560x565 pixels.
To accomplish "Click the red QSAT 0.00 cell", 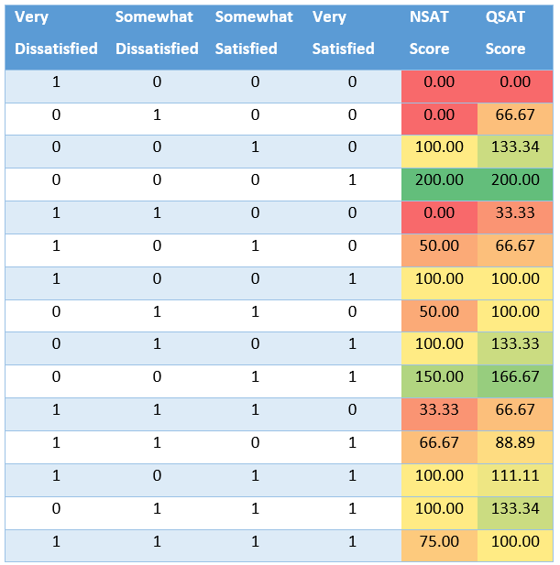I will coord(515,82).
